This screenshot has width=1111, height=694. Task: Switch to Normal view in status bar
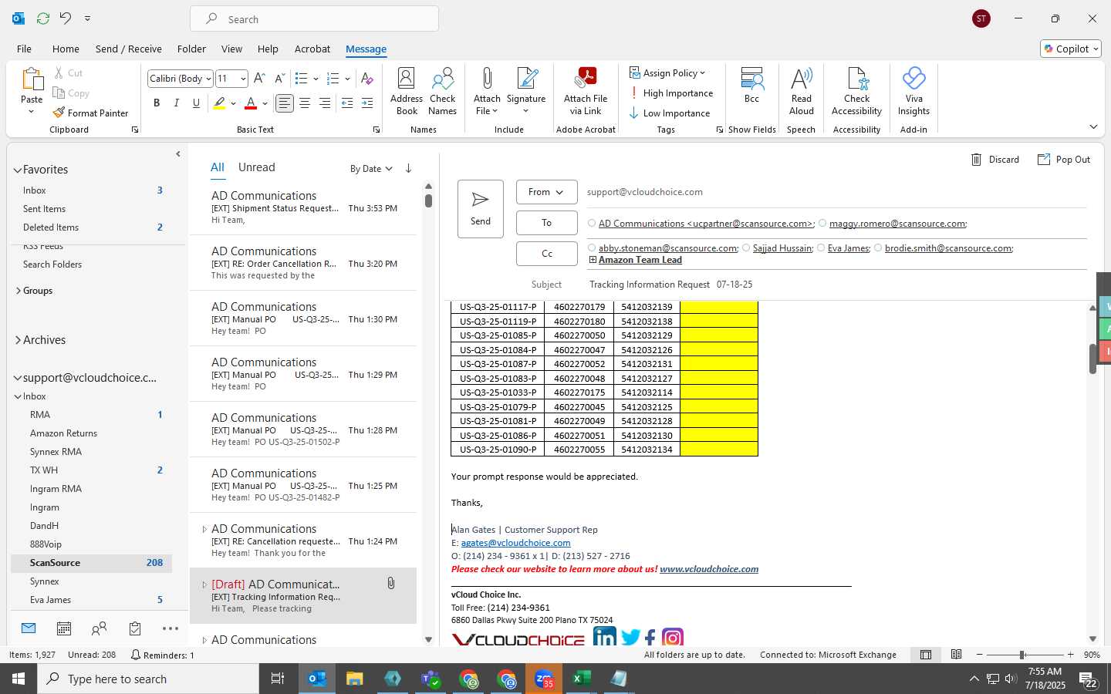pos(926,655)
